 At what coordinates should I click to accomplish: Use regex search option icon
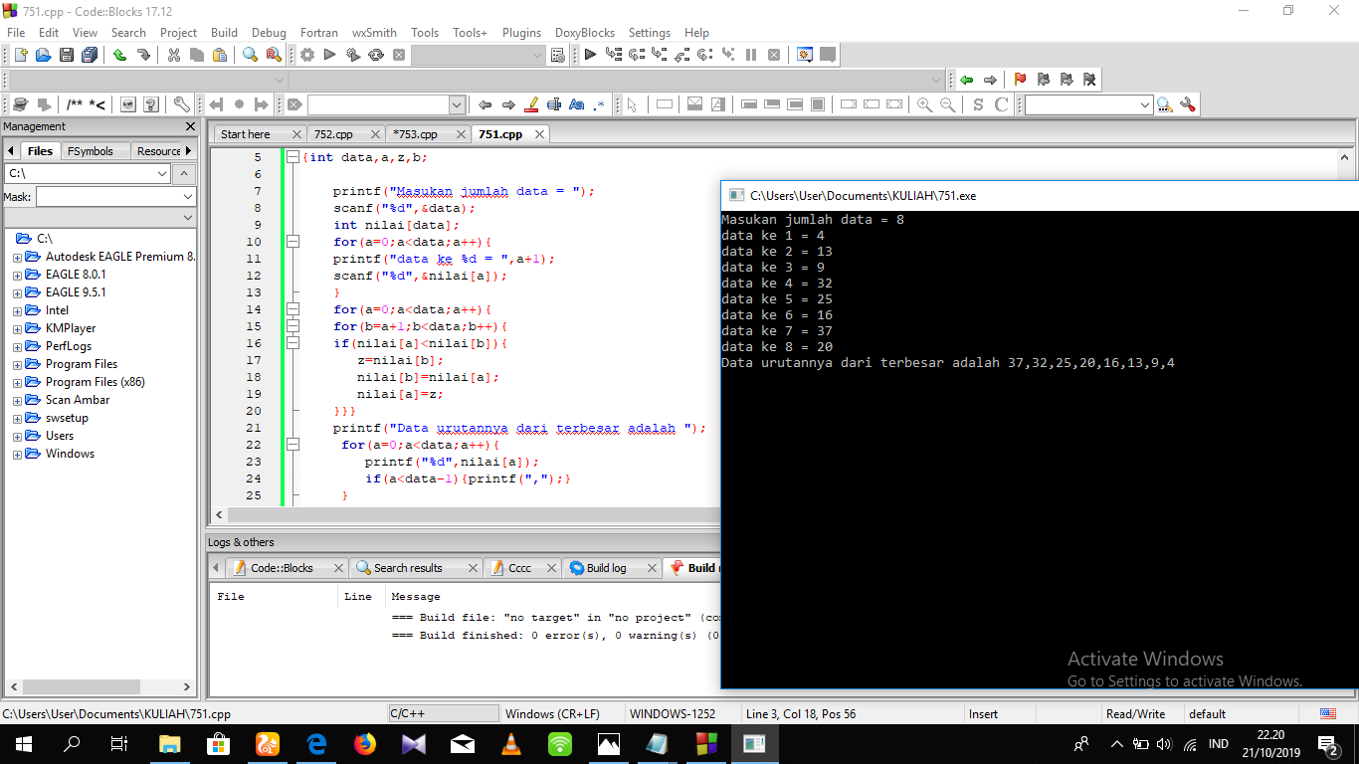pos(600,103)
